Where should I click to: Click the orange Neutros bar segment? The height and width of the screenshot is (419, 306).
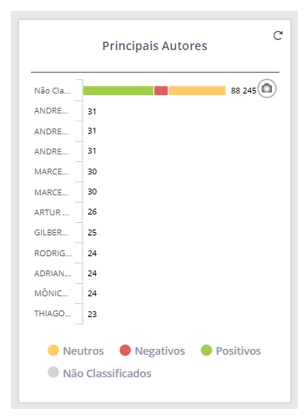click(x=197, y=91)
